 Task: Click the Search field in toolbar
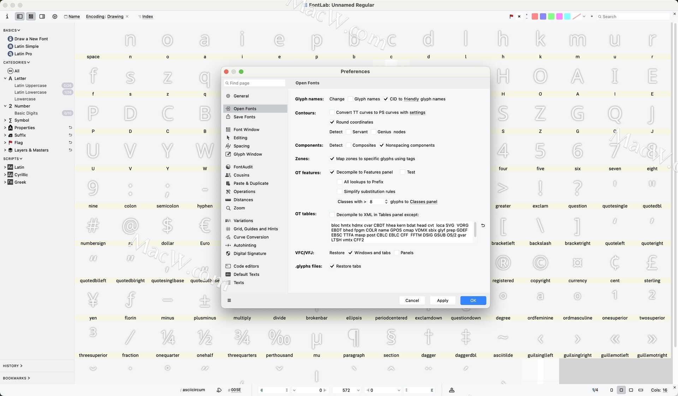pyautogui.click(x=633, y=17)
